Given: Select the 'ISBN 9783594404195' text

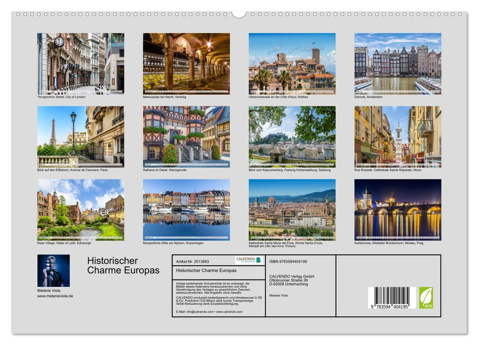Looking at the screenshot, I should [288, 261].
